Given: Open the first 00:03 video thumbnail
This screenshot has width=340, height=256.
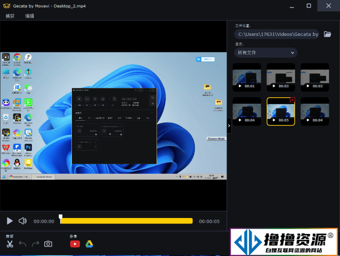Looking at the screenshot, I should [x=281, y=77].
